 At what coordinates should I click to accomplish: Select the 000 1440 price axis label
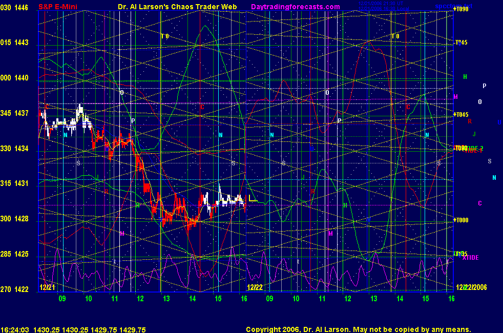click(x=14, y=78)
